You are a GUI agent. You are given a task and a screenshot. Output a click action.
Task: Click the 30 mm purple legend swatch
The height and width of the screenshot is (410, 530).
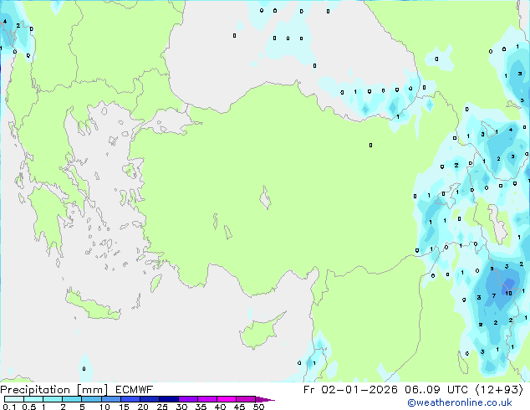(x=188, y=399)
